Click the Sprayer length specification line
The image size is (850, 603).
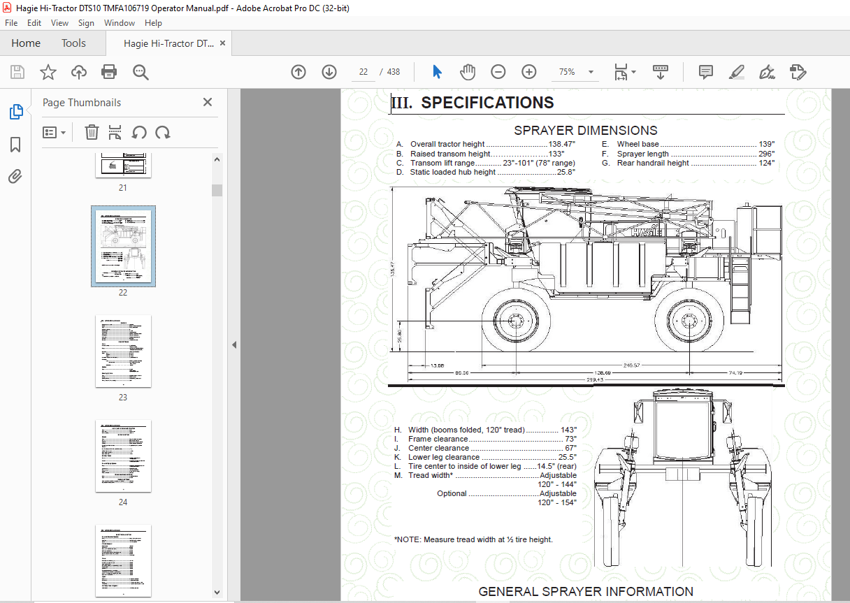point(688,154)
